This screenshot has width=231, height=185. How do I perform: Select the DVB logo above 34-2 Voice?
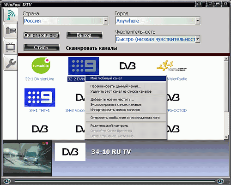tap(80, 97)
